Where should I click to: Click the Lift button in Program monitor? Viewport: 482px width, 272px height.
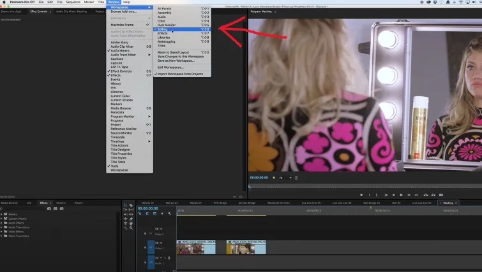(426, 195)
